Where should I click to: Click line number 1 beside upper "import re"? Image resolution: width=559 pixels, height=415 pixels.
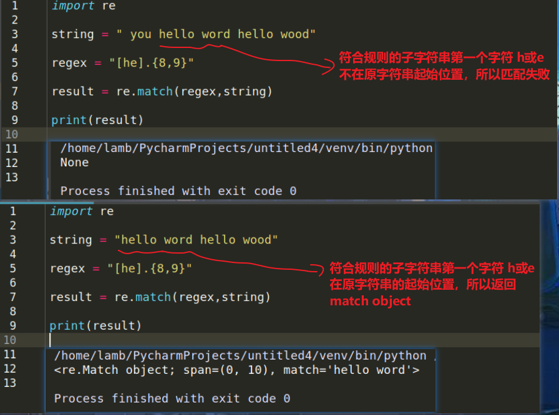click(x=14, y=6)
